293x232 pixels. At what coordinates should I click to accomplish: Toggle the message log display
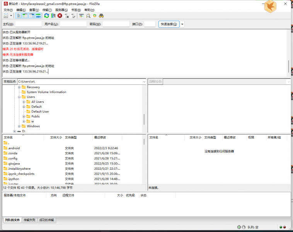point(19,16)
